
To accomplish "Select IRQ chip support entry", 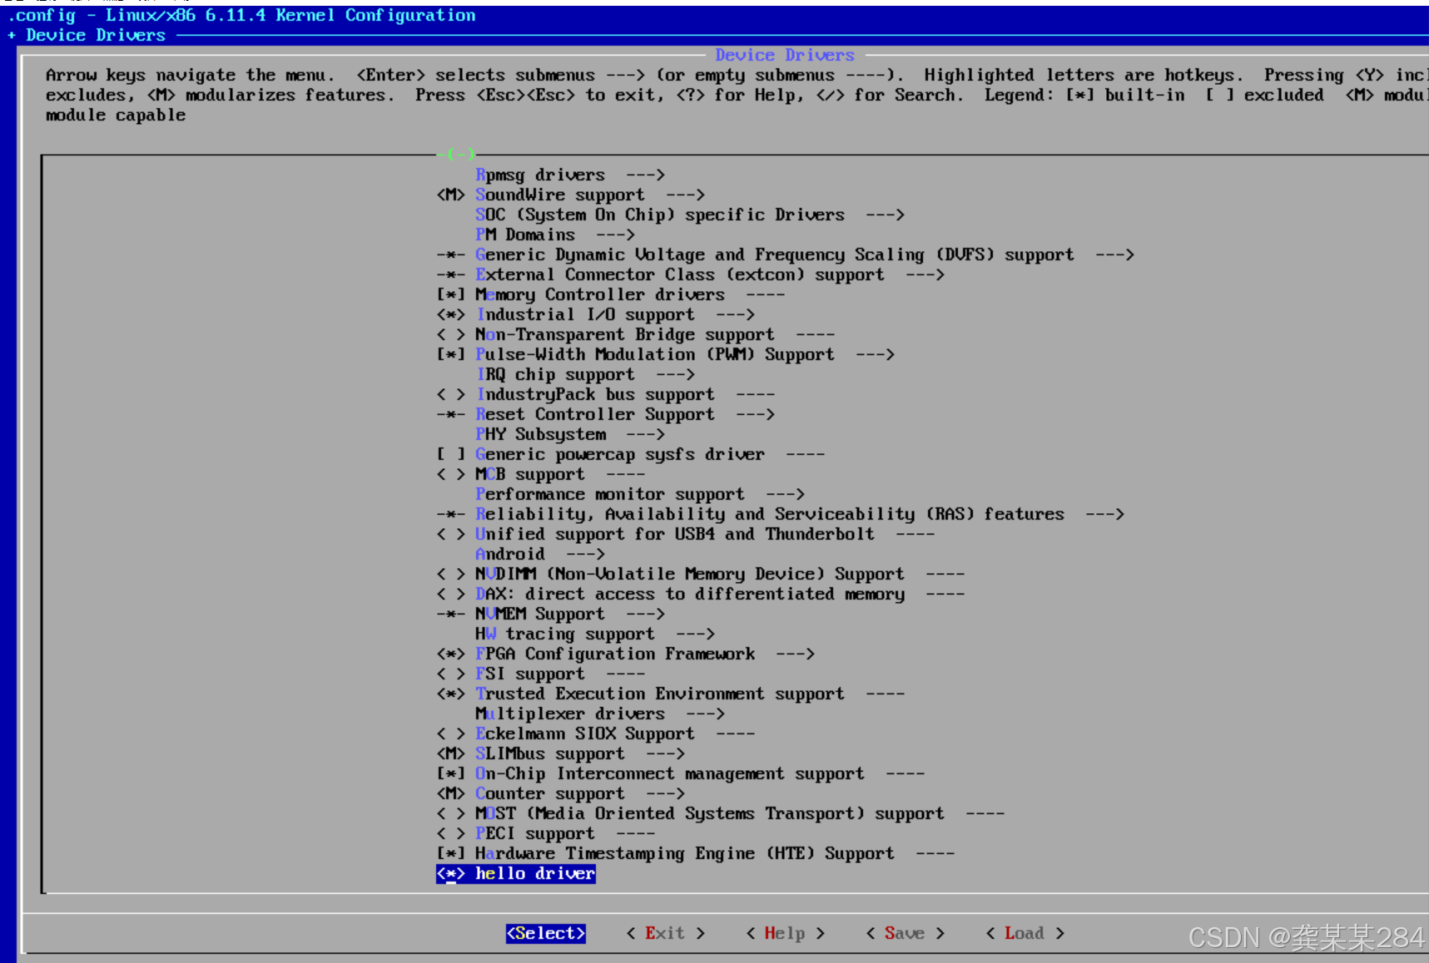I will (555, 374).
